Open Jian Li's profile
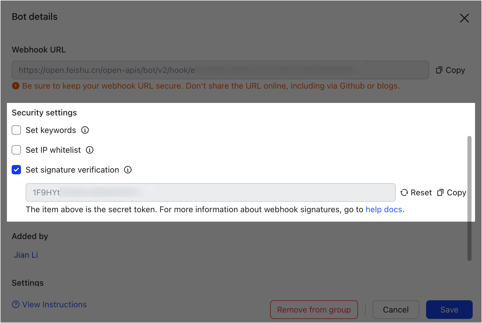The image size is (482, 323). click(x=26, y=255)
